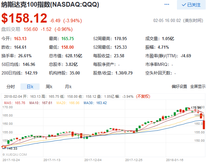Click the 2017-12-04 date axis label
This screenshot has width=206, height=163.
click(93, 160)
